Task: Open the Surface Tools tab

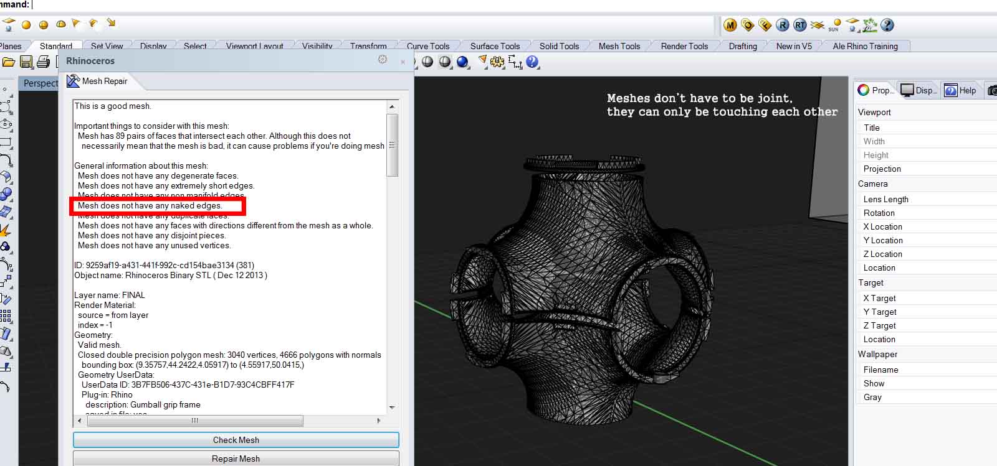Action: 495,46
